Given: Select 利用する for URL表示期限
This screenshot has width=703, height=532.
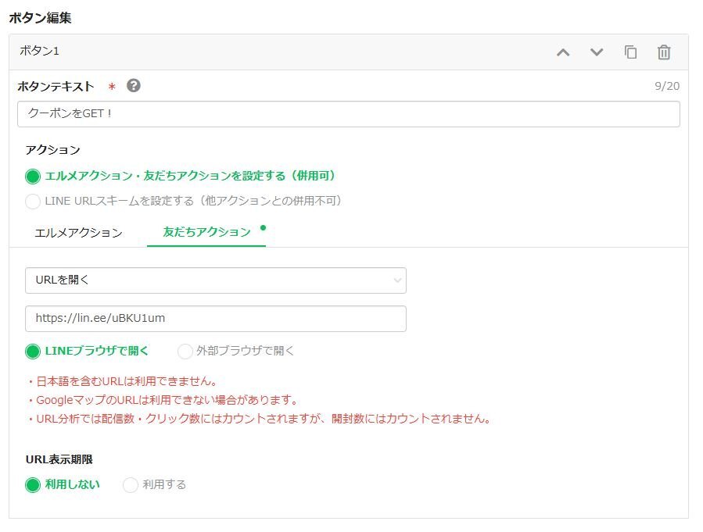Looking at the screenshot, I should [x=130, y=484].
